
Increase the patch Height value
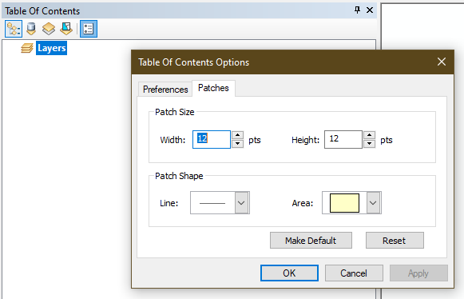pyautogui.click(x=369, y=135)
